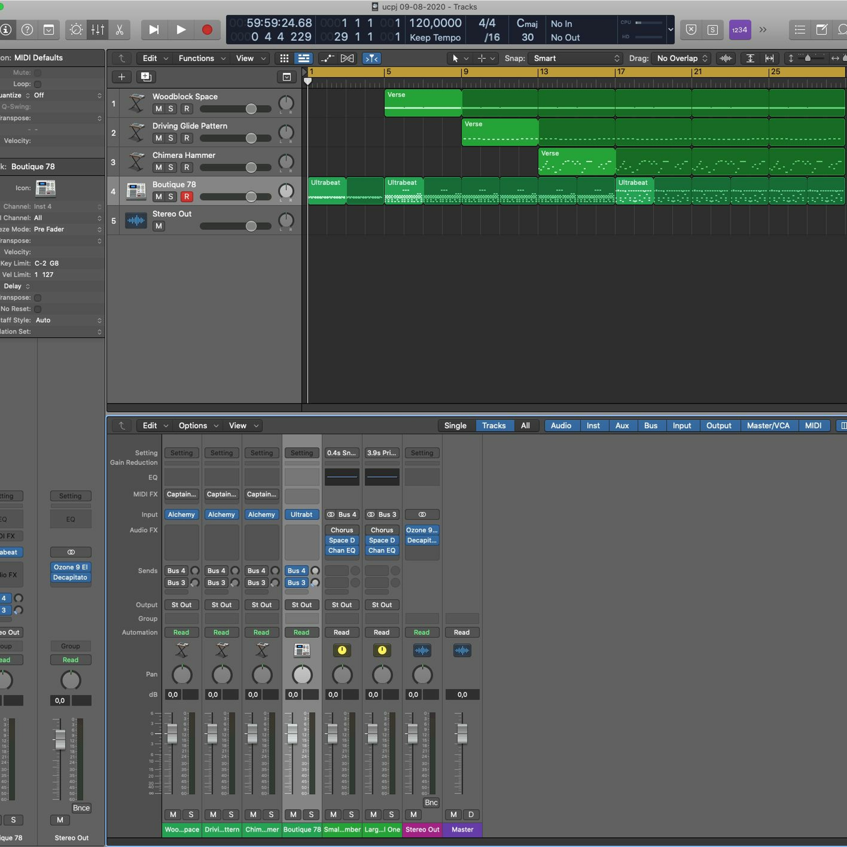Switch mixer to Single view
This screenshot has height=847, width=847.
point(455,426)
